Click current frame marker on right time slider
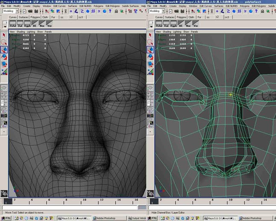Viewport: 276px width, 221px height. (154, 201)
